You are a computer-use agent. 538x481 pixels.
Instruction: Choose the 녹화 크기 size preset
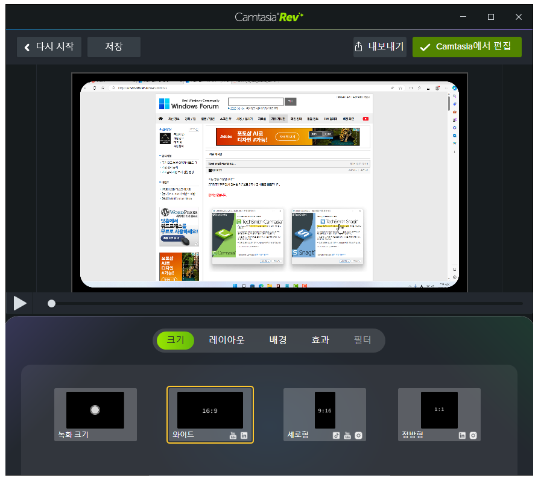click(x=95, y=415)
